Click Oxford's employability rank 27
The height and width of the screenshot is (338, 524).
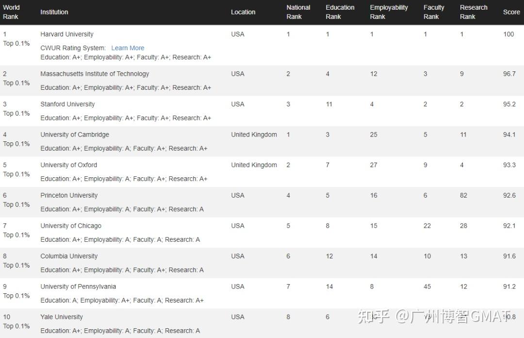click(374, 165)
